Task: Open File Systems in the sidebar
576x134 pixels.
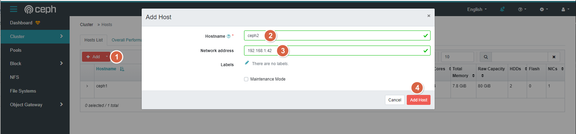Action: [23, 91]
